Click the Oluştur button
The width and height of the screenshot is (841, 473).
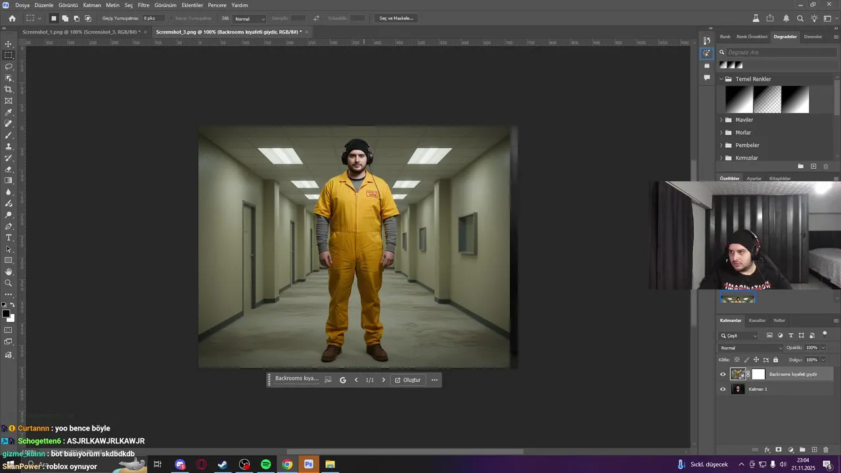coord(407,380)
